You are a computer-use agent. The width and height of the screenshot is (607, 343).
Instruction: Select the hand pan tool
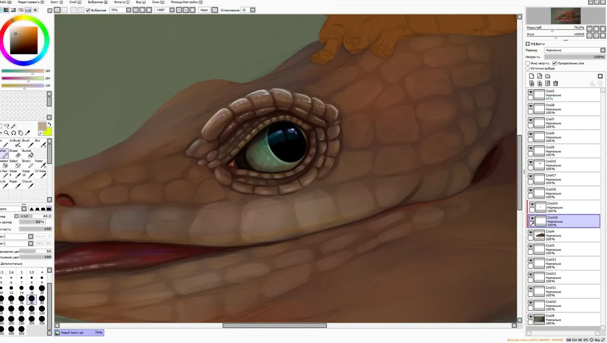coord(21,133)
